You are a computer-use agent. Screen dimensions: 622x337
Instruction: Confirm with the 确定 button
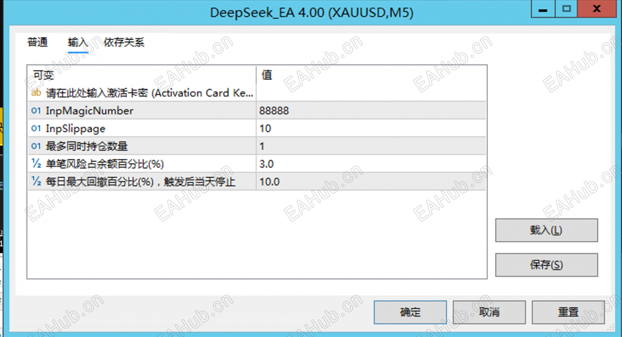(x=410, y=312)
